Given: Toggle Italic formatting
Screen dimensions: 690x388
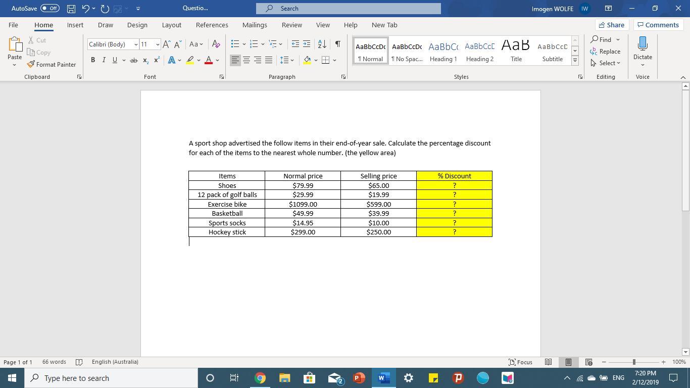Looking at the screenshot, I should pos(104,60).
